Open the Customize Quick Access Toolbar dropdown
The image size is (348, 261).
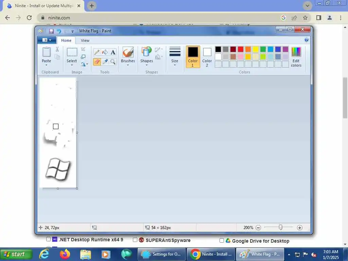tap(72, 32)
